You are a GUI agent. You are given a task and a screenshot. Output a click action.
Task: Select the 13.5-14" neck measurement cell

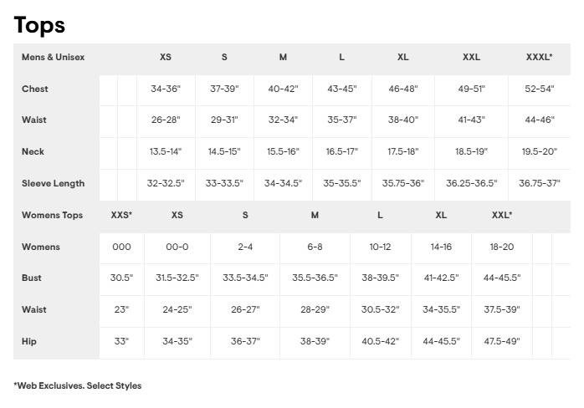[166, 151]
